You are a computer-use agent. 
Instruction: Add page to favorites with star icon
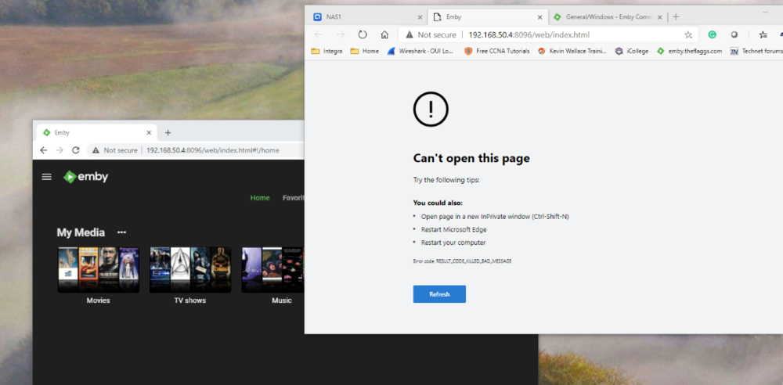tap(688, 34)
